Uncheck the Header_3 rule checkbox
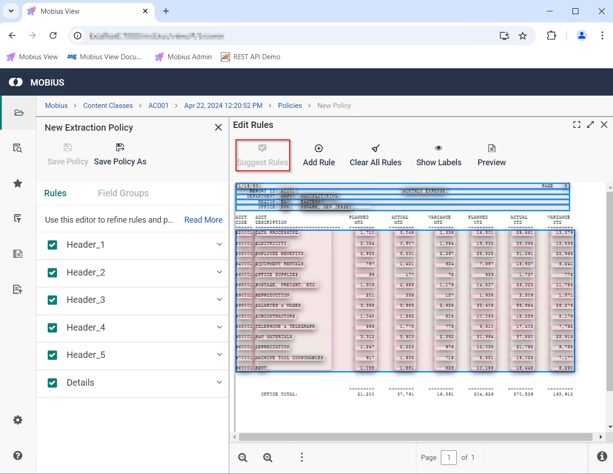 (52, 300)
